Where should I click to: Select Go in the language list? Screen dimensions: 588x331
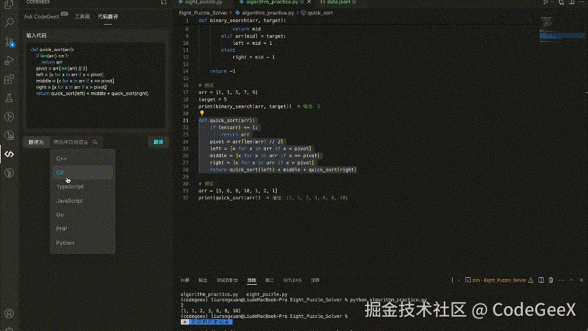point(83,214)
